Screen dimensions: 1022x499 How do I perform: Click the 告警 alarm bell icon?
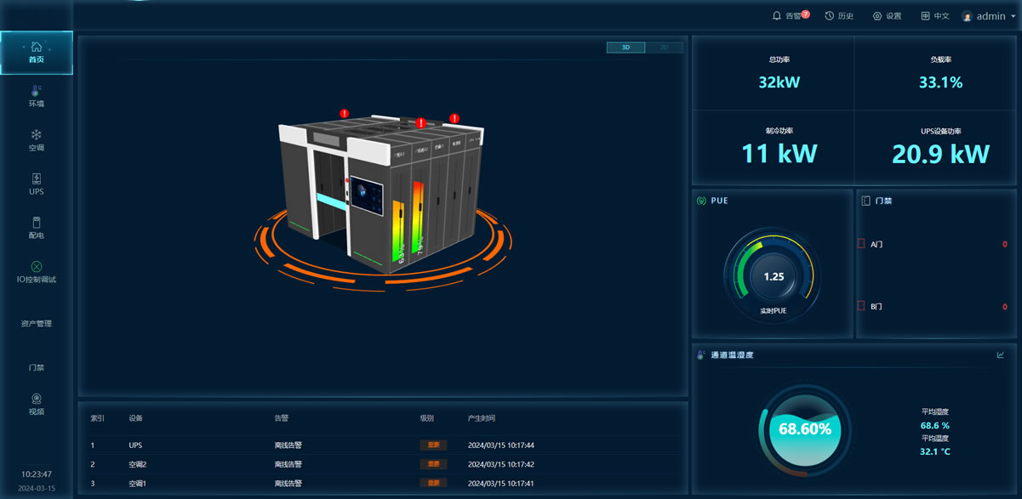pyautogui.click(x=777, y=16)
